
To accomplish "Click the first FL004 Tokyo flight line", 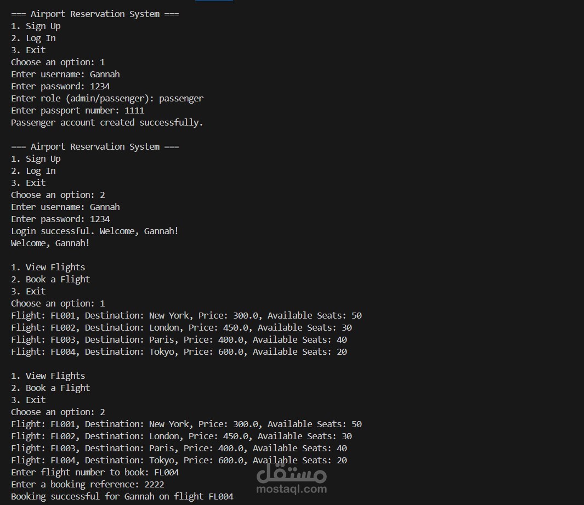I will click(x=179, y=351).
